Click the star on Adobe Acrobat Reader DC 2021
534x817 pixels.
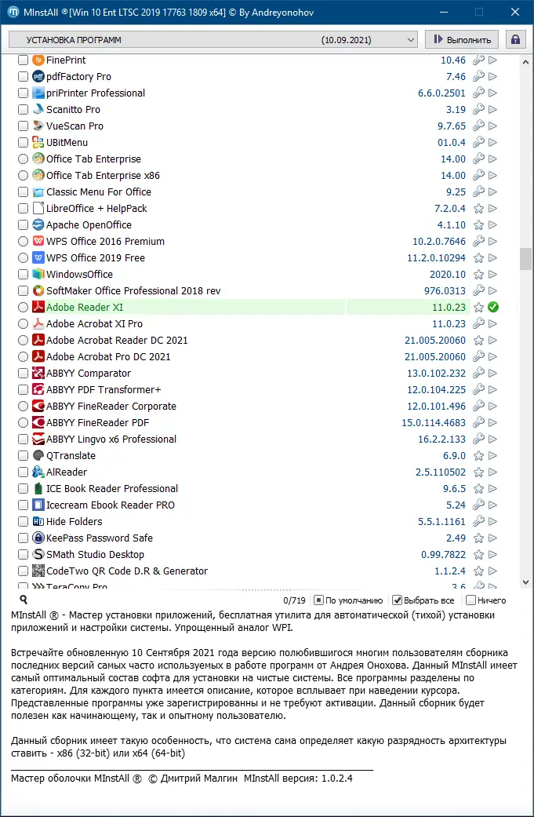478,341
